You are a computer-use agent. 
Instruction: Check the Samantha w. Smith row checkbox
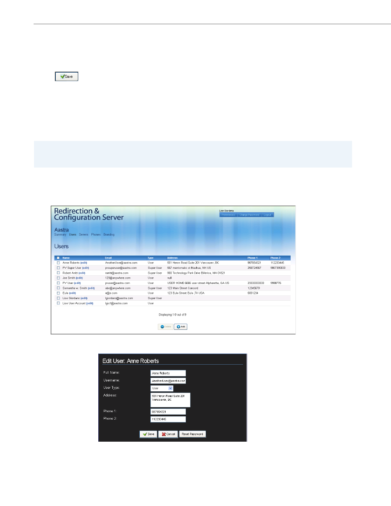click(58, 288)
